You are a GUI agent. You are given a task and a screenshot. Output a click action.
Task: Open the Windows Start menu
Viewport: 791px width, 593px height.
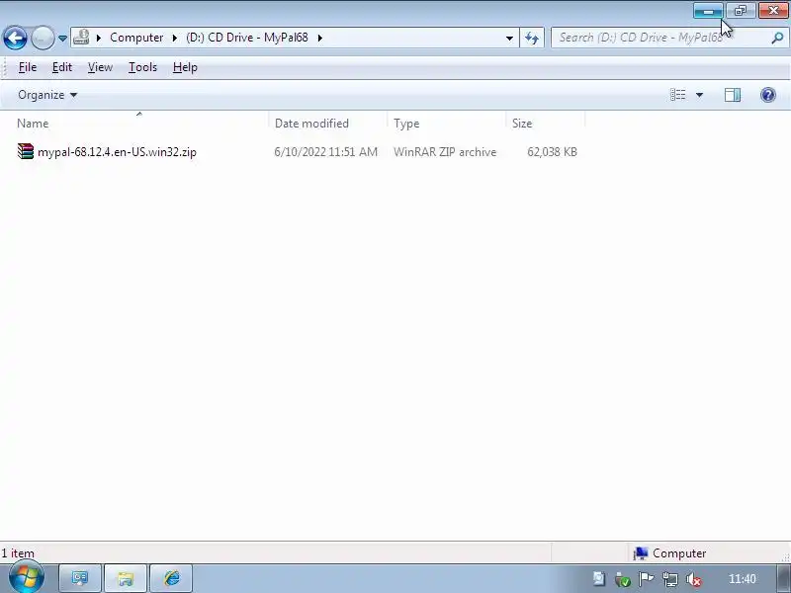(x=27, y=578)
